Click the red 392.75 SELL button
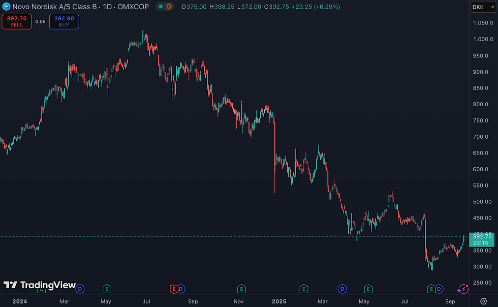Image resolution: width=498 pixels, height=307 pixels. pos(17,22)
